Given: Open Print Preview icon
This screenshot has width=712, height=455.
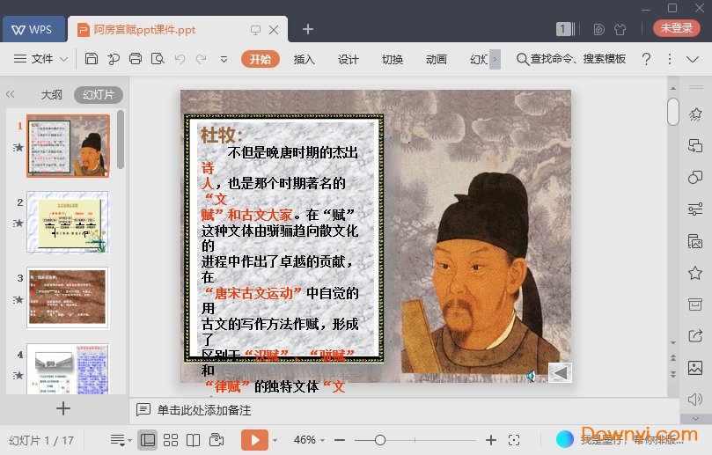Looking at the screenshot, I should [x=158, y=59].
